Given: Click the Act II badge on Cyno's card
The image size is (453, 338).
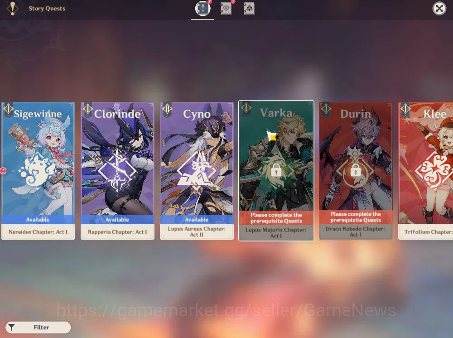Looking at the screenshot, I should tap(167, 110).
